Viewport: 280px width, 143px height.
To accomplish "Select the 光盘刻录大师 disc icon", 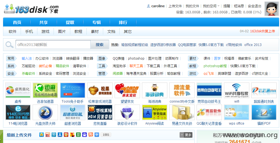I will tap(45, 112).
